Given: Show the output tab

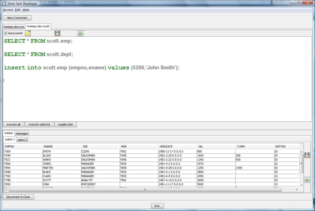Looking at the screenshot, I should [x=9, y=133].
